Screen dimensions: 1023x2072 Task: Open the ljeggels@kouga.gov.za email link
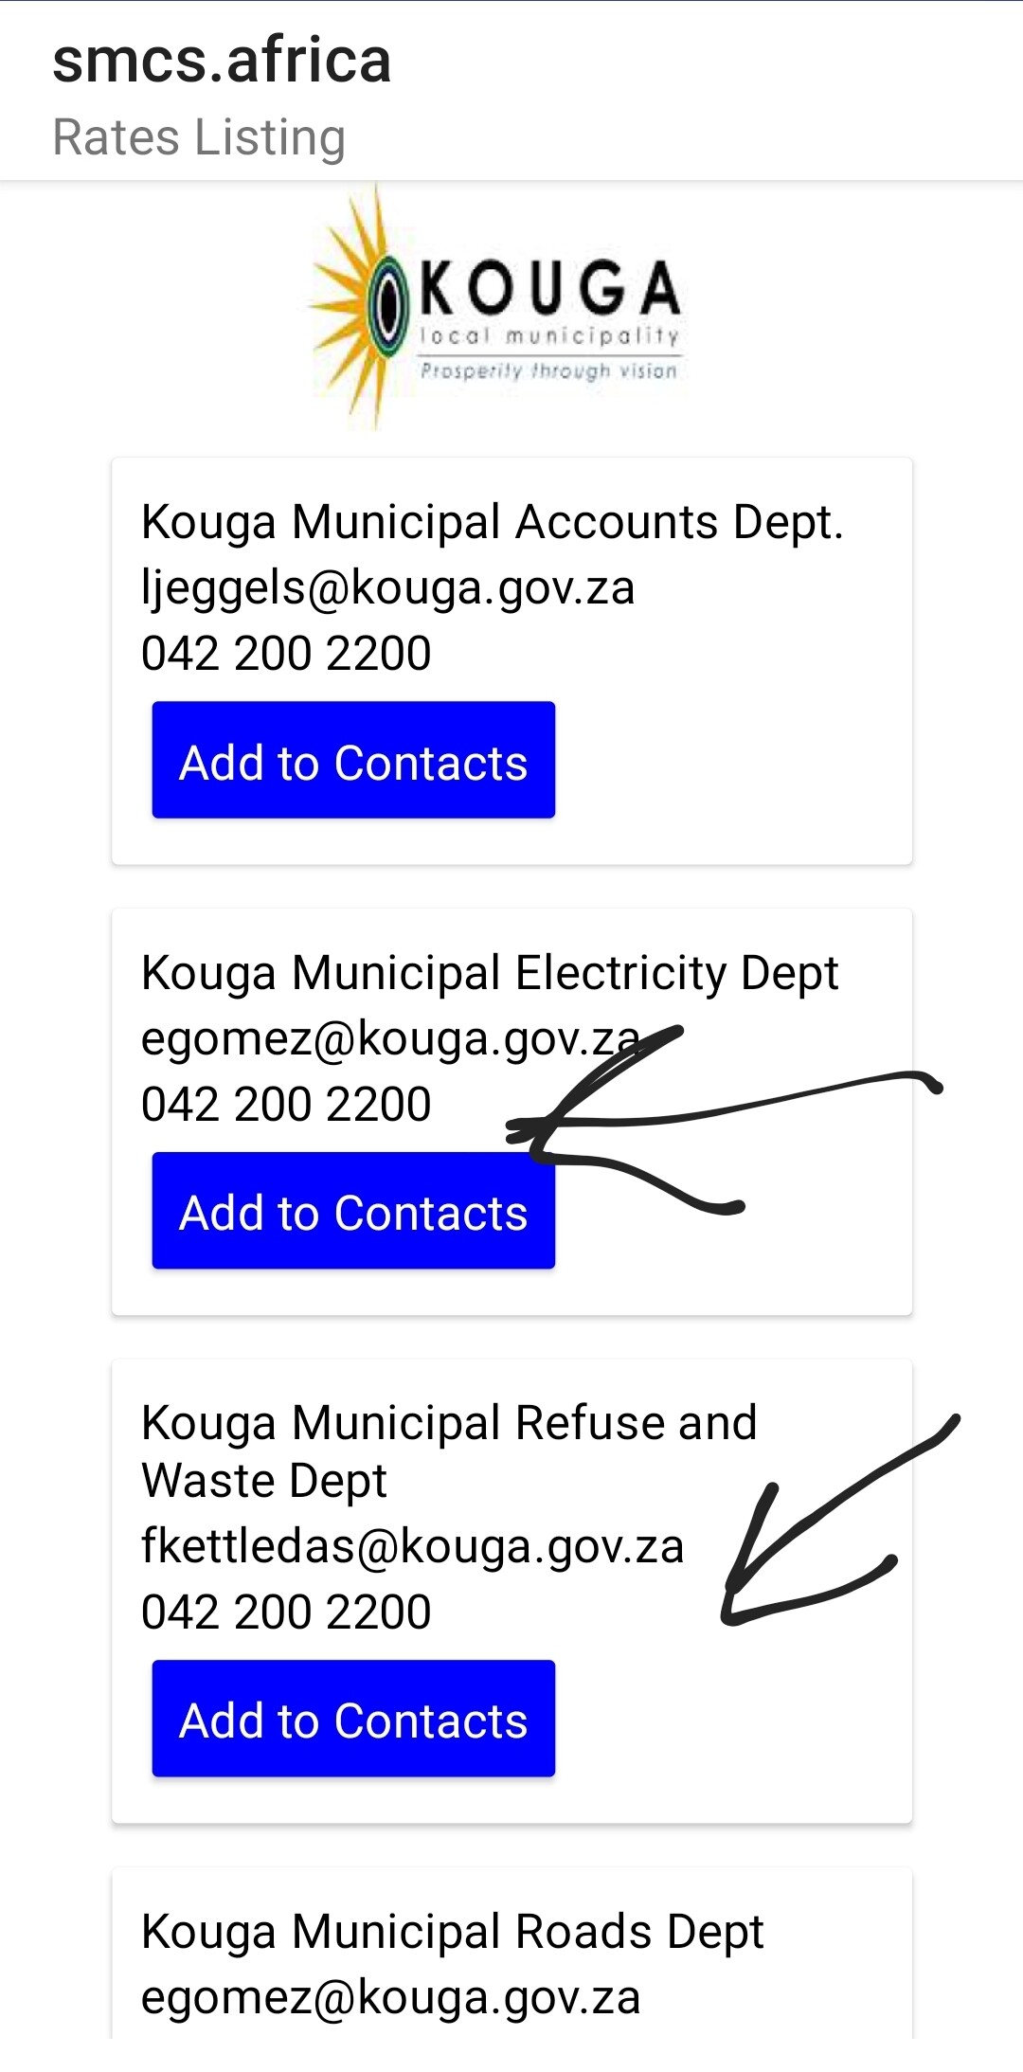tap(387, 587)
